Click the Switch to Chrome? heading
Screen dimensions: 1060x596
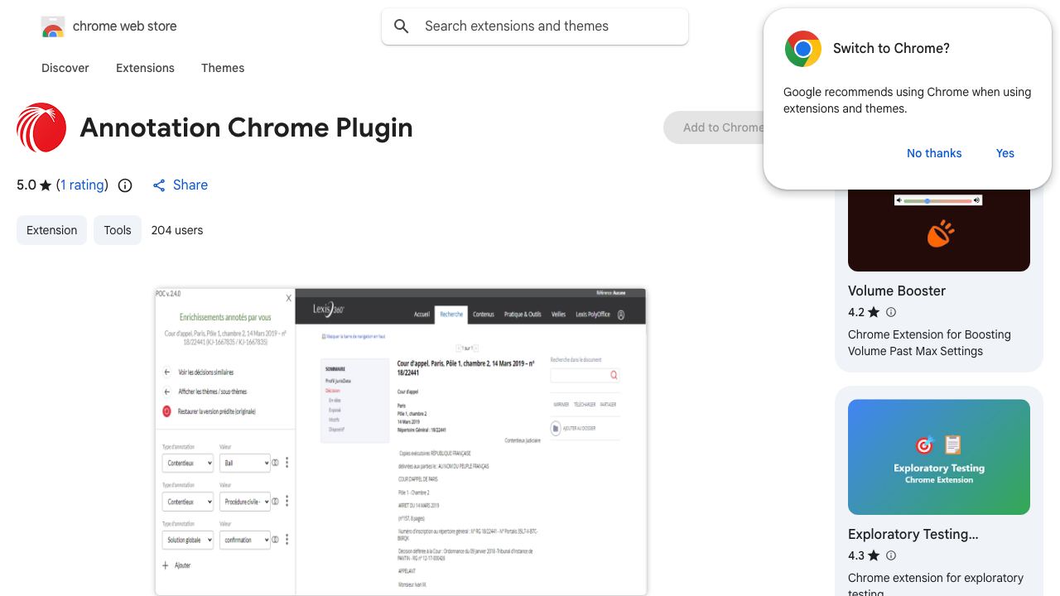(891, 49)
